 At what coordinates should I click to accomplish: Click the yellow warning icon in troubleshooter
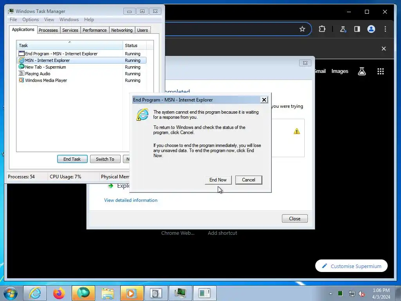tap(297, 131)
